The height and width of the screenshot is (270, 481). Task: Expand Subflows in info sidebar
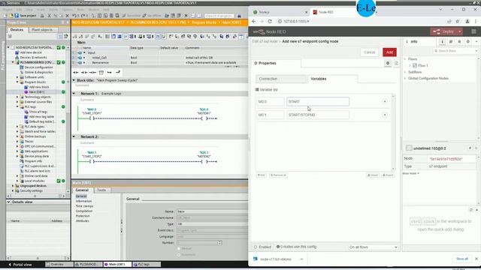(405, 72)
